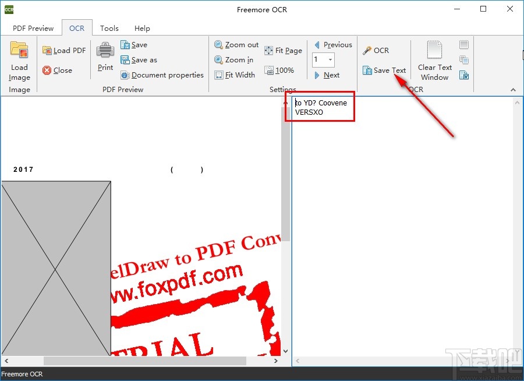Save the recognized text
524x381 pixels.
(384, 70)
